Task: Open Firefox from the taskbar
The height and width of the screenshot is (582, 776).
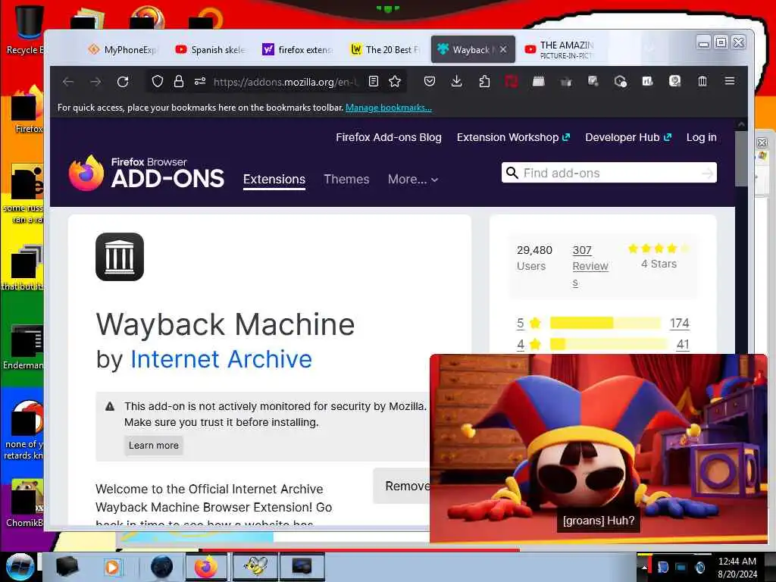Action: (x=206, y=567)
